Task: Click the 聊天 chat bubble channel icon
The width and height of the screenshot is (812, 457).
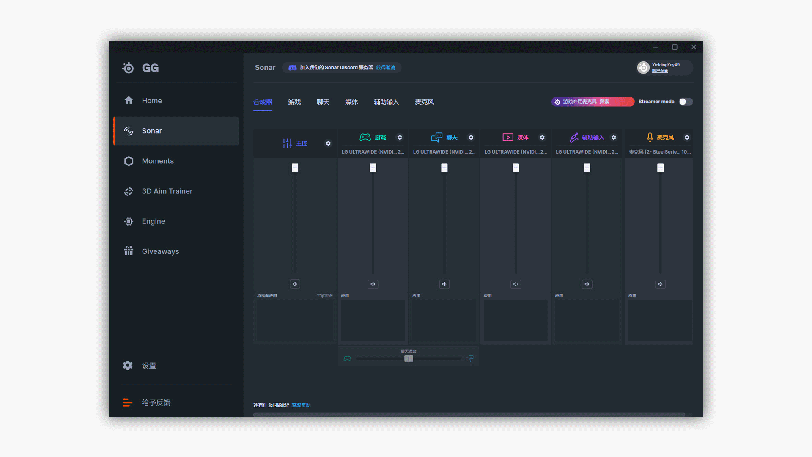Action: click(436, 137)
